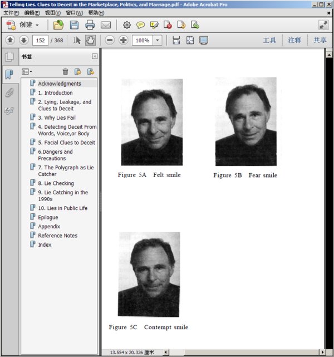The height and width of the screenshot is (357, 334).
Task: Click the fit one full page icon
Action: 190,40
